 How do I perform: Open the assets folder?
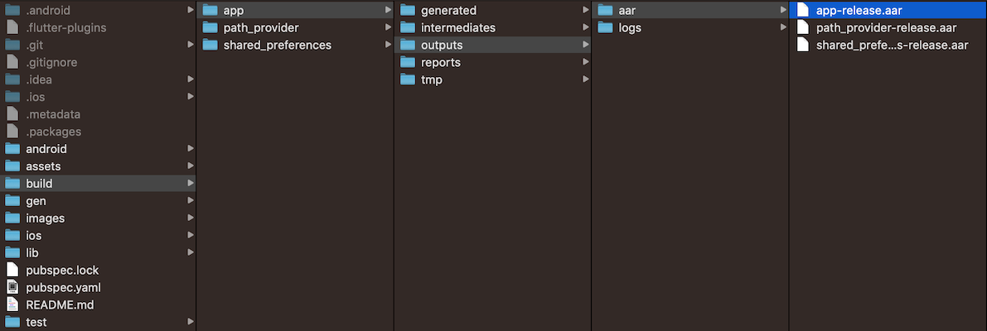tap(98, 166)
